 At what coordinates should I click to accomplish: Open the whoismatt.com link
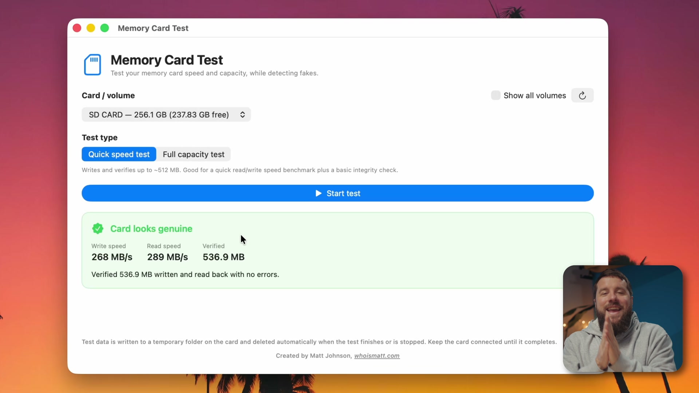(377, 356)
